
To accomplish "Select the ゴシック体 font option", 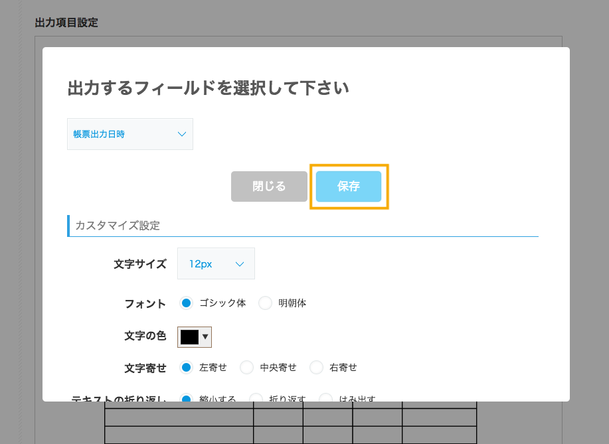I will pyautogui.click(x=187, y=303).
